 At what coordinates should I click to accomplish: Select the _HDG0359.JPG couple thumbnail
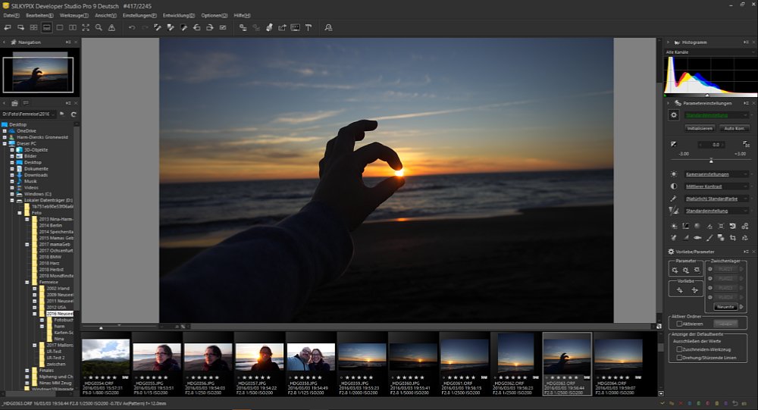[x=310, y=358]
